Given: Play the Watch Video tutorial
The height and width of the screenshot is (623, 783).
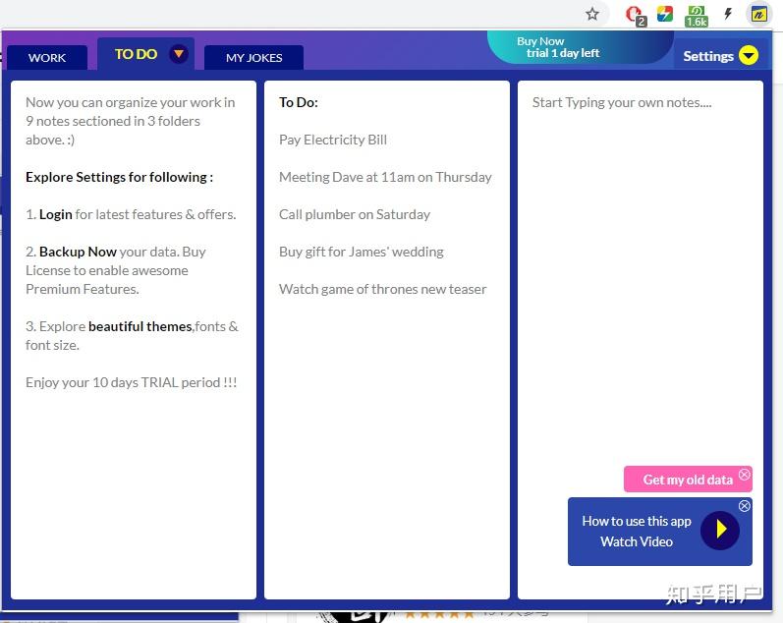Looking at the screenshot, I should pyautogui.click(x=719, y=530).
